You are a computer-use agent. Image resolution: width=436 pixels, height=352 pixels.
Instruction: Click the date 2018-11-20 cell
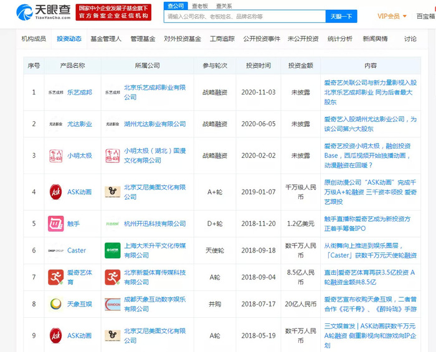click(x=258, y=224)
